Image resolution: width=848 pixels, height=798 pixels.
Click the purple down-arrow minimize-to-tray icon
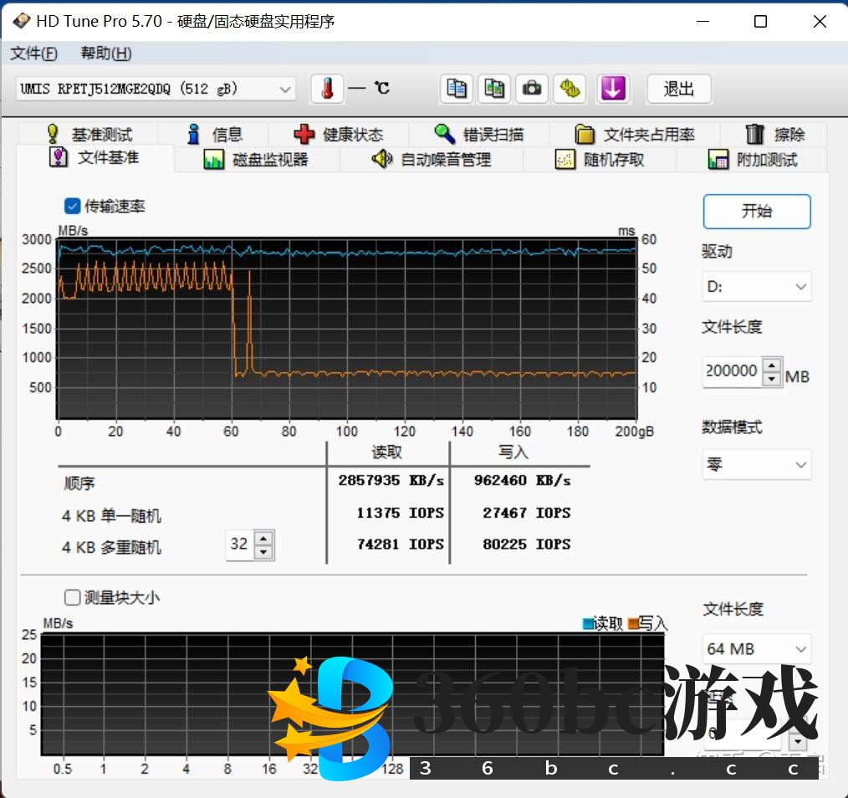(x=613, y=89)
